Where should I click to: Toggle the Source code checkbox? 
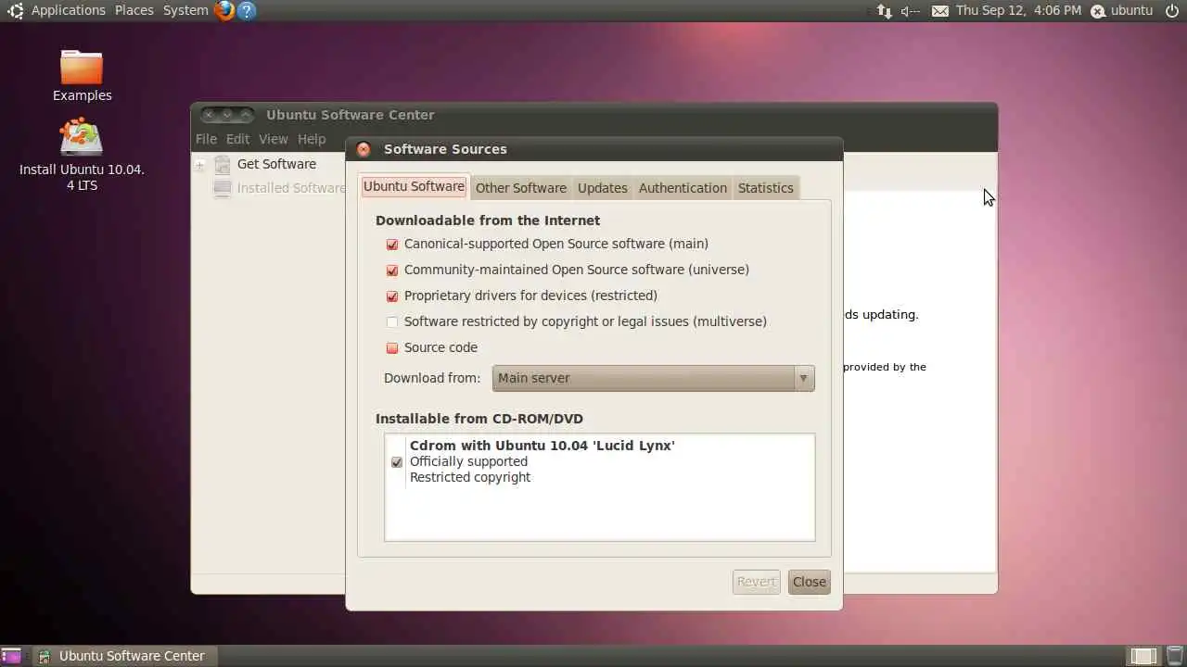click(x=392, y=348)
